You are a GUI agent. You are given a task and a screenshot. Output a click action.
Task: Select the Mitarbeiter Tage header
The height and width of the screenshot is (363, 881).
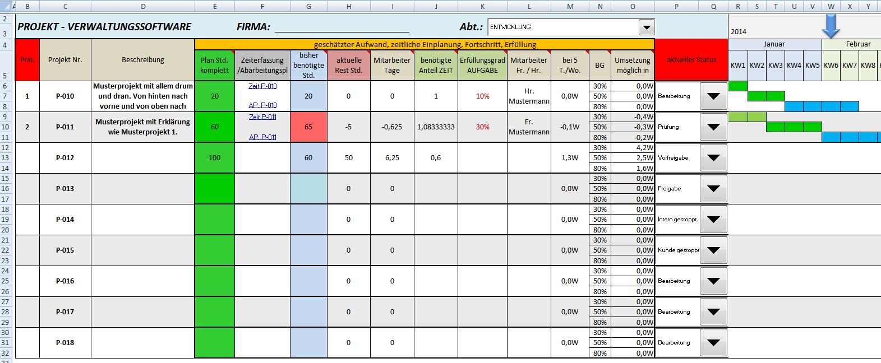[392, 66]
